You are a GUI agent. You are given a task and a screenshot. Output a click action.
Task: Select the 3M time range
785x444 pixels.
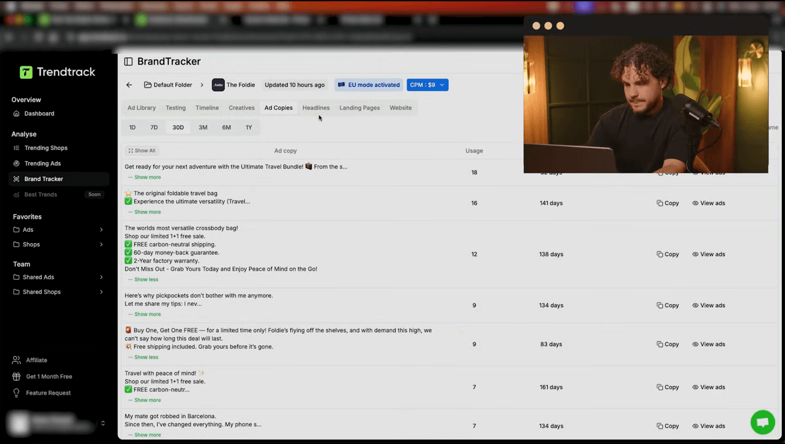pos(203,128)
